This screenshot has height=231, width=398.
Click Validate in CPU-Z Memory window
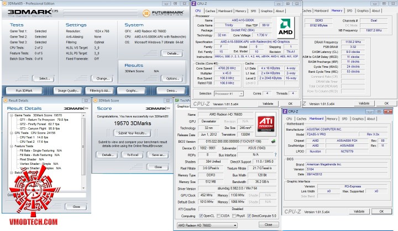click(364, 103)
